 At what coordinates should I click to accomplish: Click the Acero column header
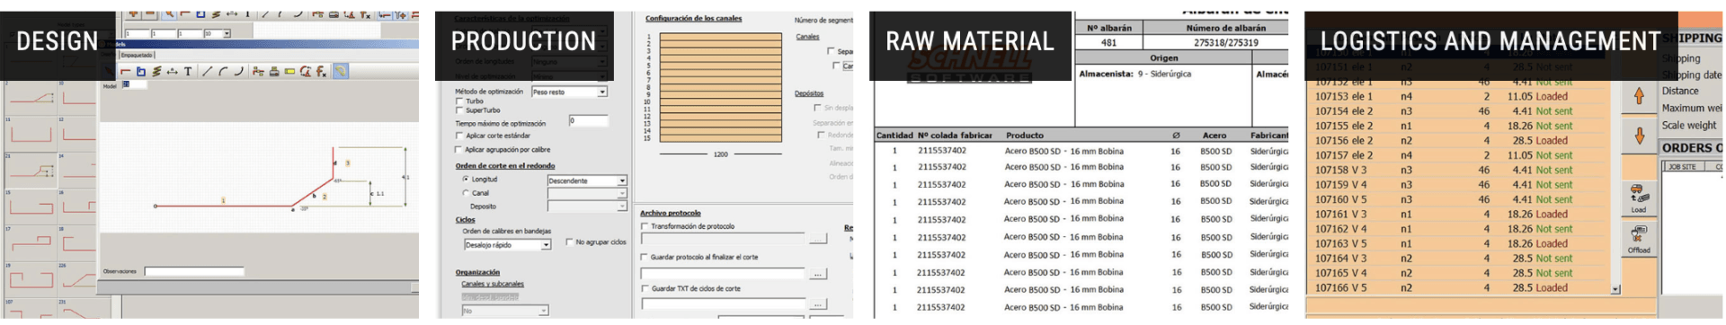click(1214, 136)
